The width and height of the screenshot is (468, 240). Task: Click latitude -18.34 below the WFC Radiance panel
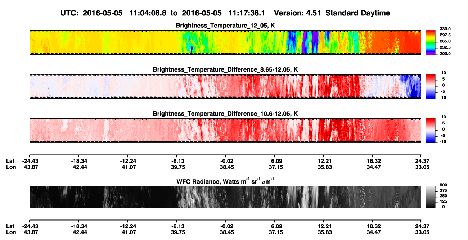pos(79,226)
